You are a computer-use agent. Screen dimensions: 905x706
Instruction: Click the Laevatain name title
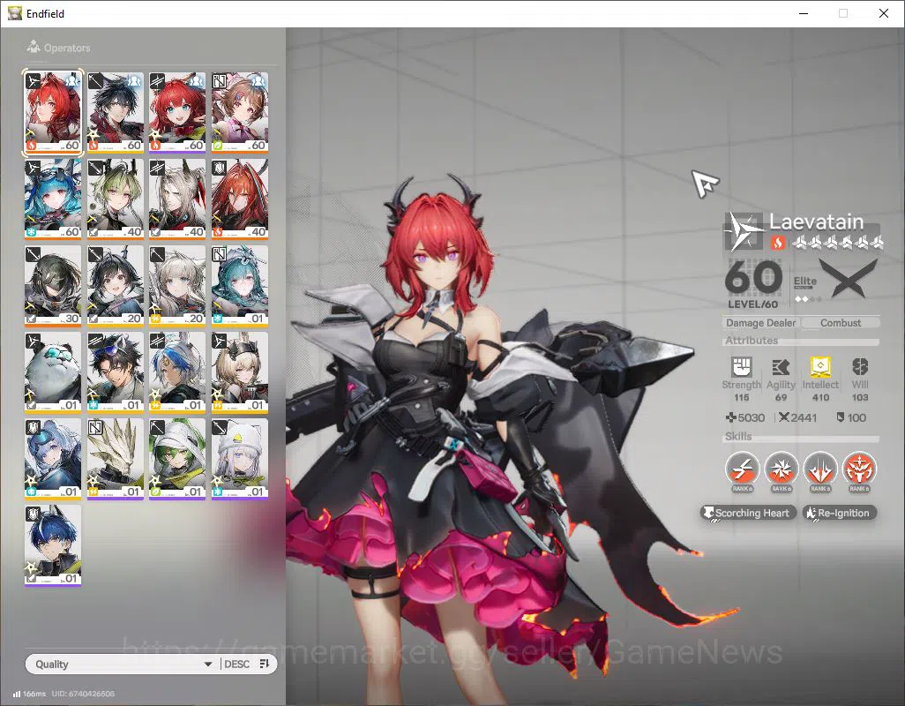coord(816,222)
